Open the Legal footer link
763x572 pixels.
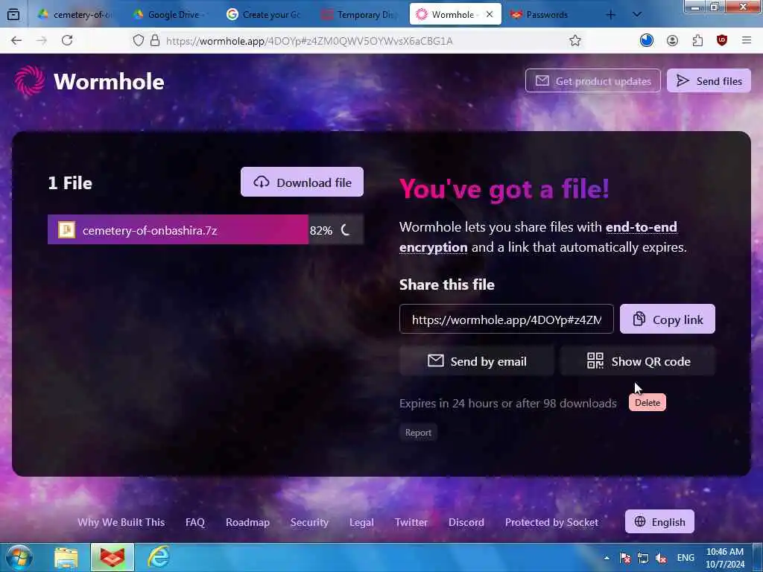361,522
